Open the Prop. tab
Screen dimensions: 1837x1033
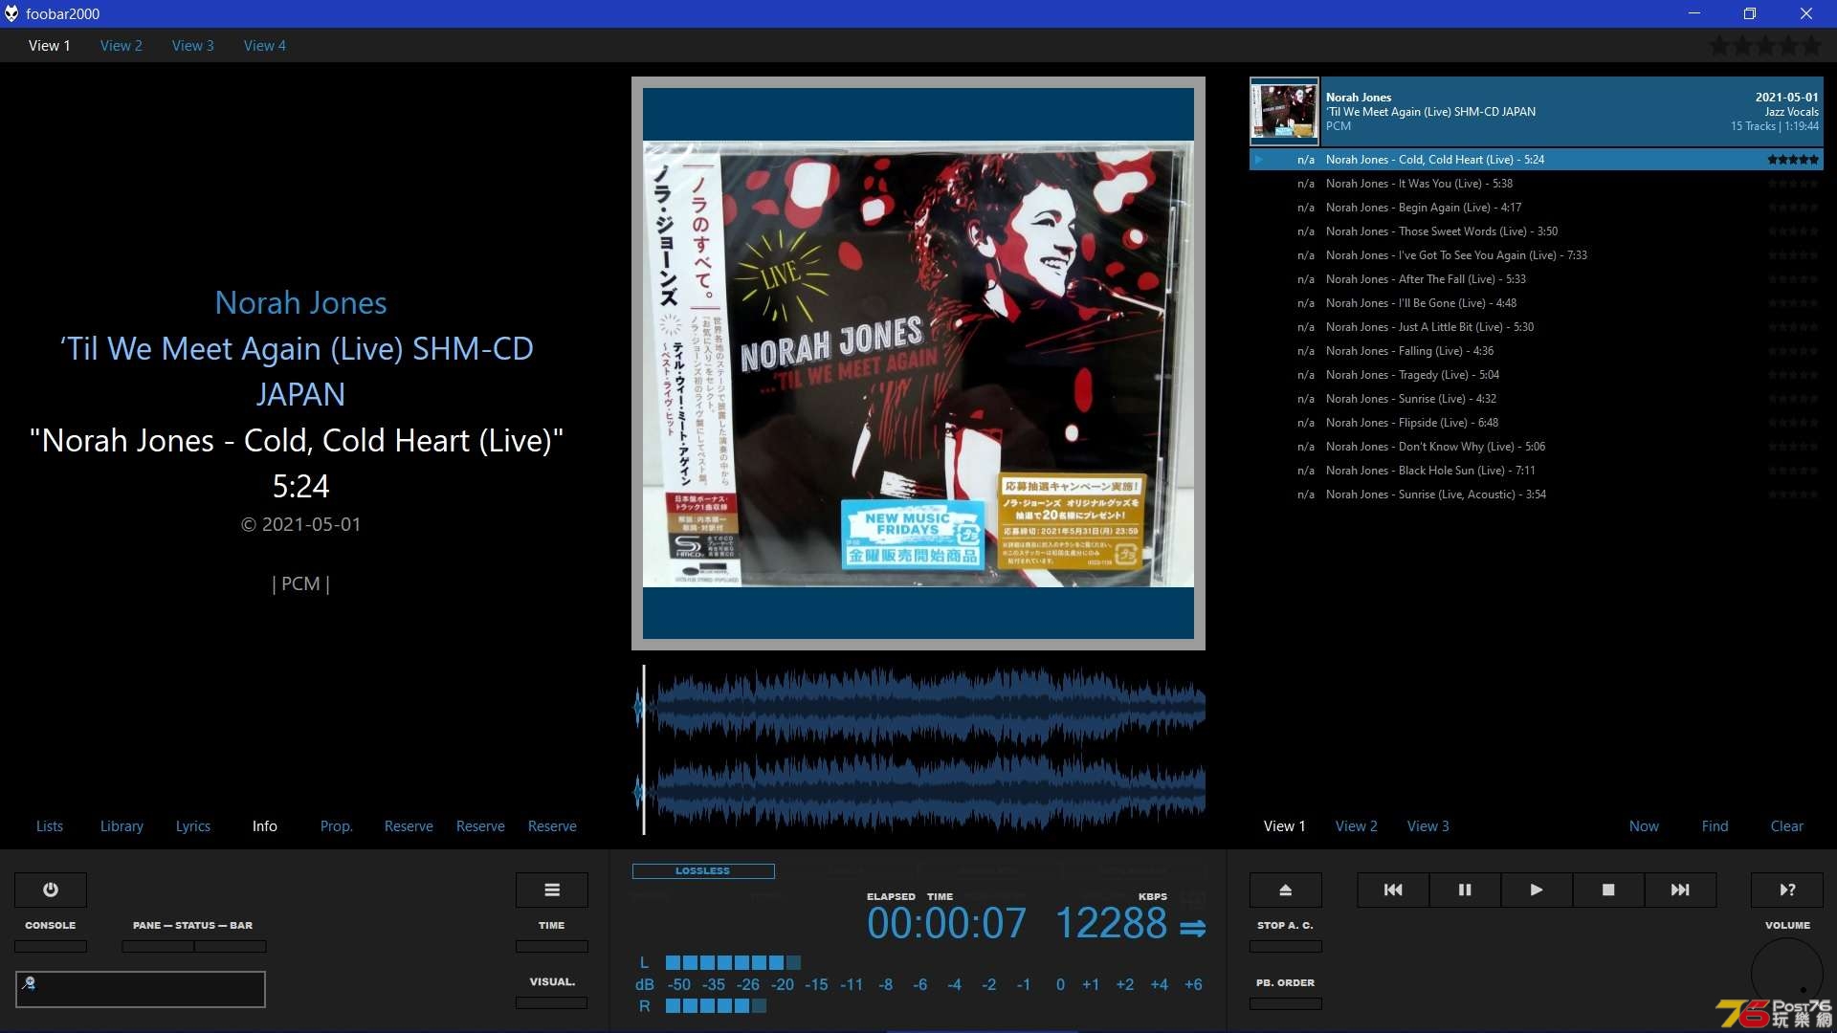coord(337,826)
